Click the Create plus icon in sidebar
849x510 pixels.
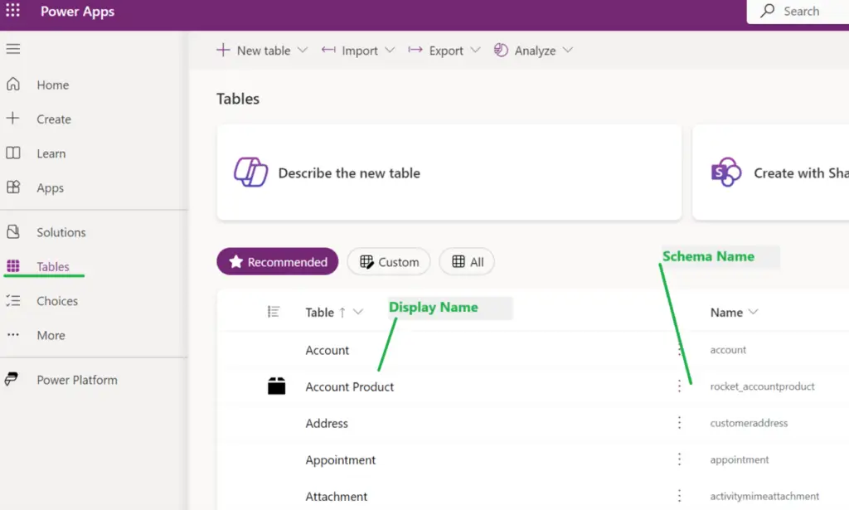(x=13, y=118)
